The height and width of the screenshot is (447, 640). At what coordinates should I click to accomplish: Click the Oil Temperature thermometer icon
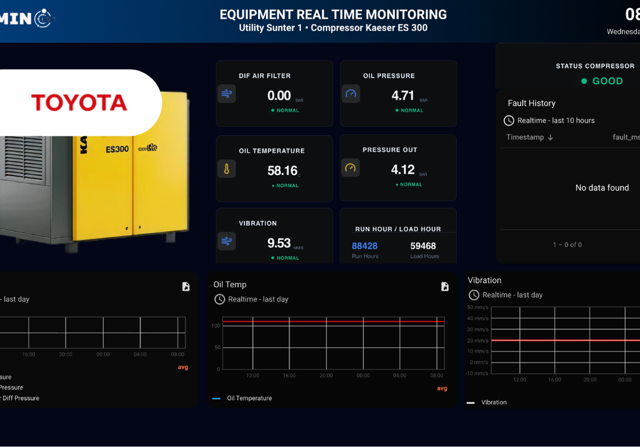[x=226, y=169]
